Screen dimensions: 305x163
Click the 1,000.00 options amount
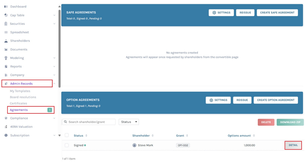point(249,145)
